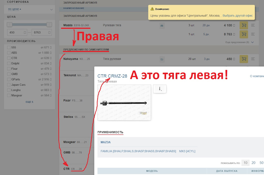
Task: Add Nakayama 450 offer to cart
Action: coord(244,59)
